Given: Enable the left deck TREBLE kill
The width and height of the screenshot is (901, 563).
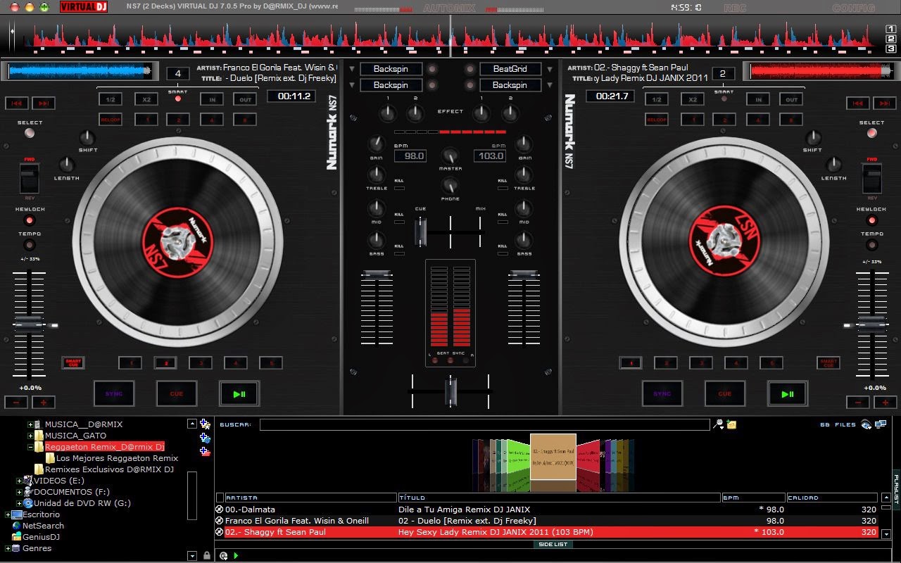Looking at the screenshot, I should tap(399, 189).
